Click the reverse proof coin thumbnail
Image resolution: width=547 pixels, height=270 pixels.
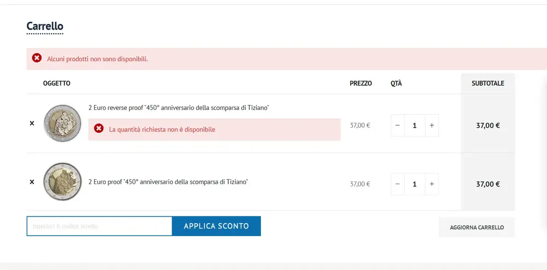62,124
